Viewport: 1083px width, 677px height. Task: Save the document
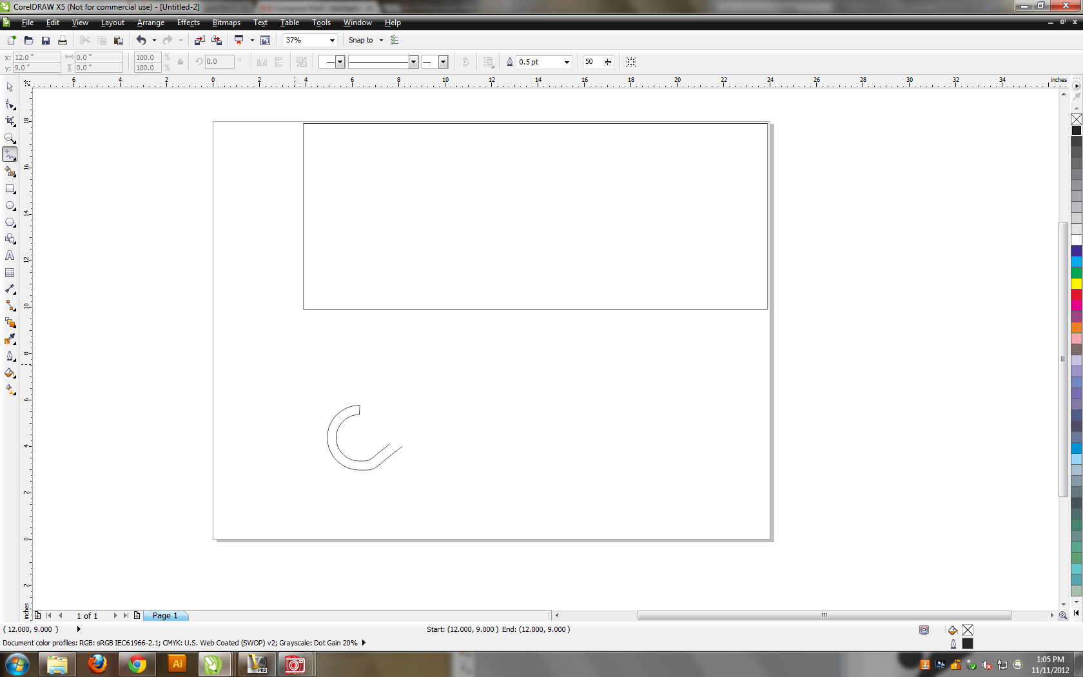click(x=45, y=40)
